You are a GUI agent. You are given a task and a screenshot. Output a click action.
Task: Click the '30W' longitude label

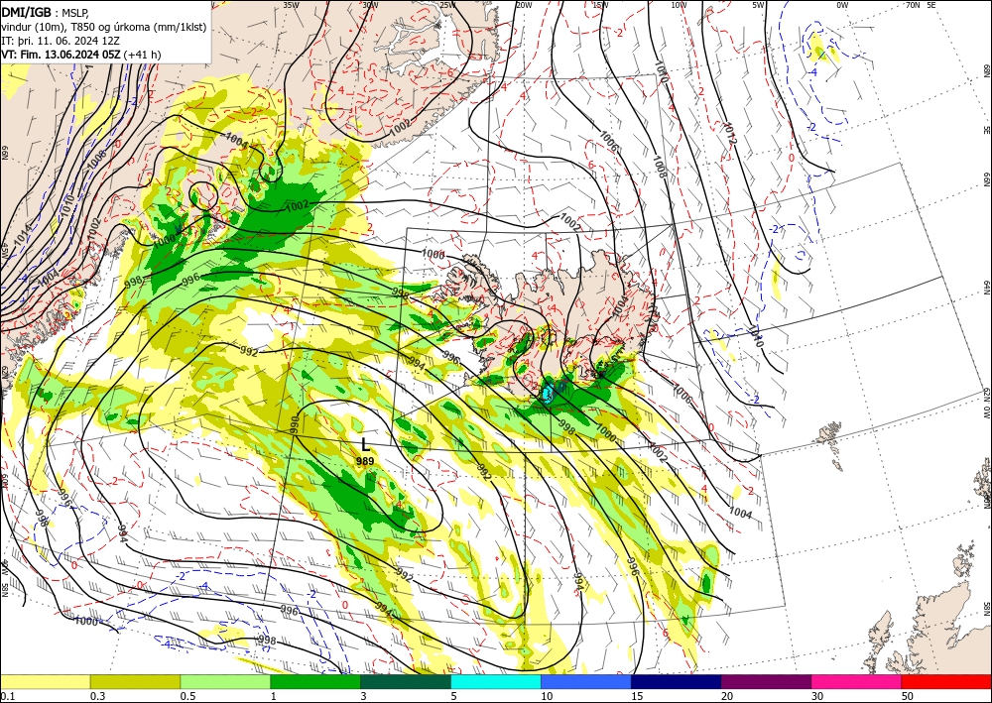pos(370,5)
